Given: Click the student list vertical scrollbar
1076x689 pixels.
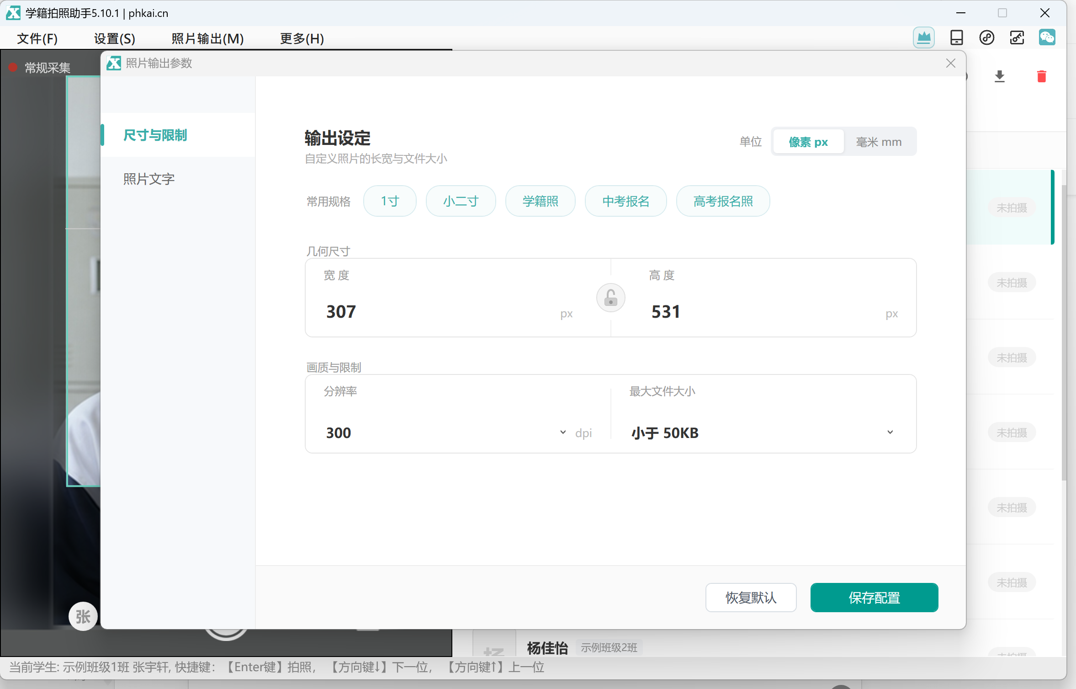Looking at the screenshot, I should [x=1064, y=333].
